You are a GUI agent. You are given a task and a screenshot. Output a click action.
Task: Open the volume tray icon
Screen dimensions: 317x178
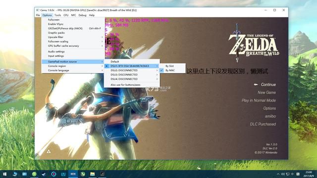(x=283, y=174)
